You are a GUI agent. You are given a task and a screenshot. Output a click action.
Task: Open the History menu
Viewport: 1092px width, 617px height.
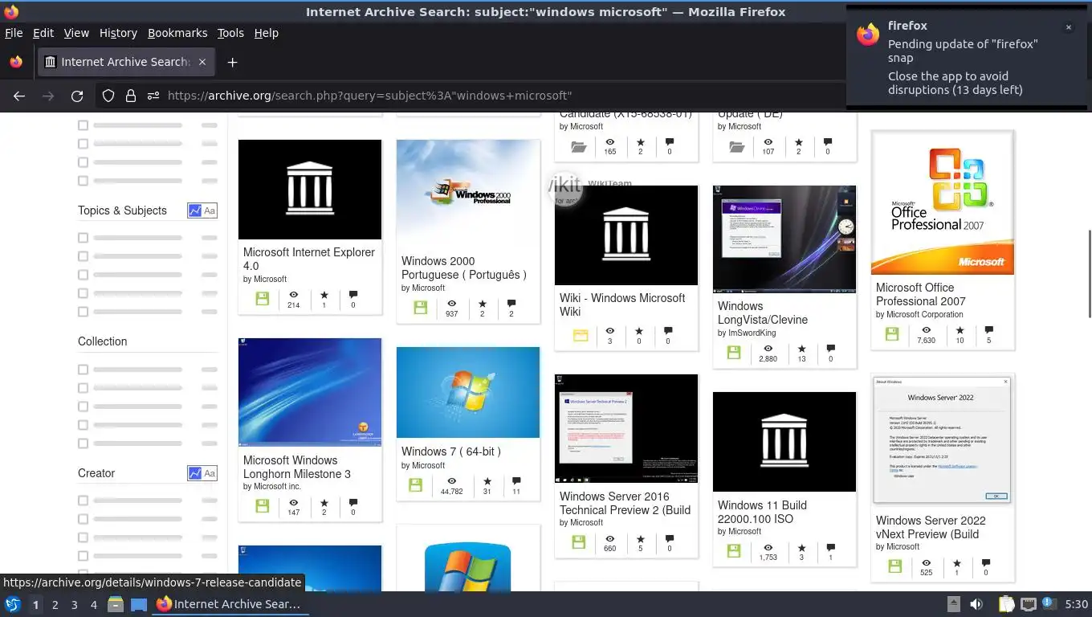pyautogui.click(x=118, y=33)
